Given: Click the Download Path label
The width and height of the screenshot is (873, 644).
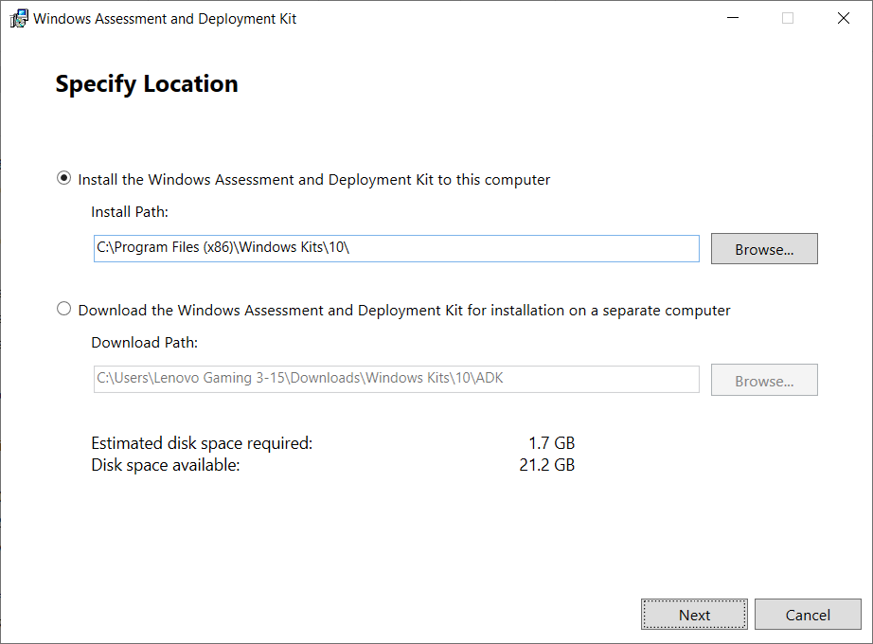Looking at the screenshot, I should (x=144, y=343).
